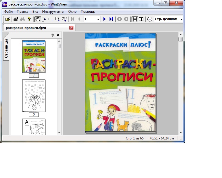Click the page label 1 under thumbnail
The height and width of the screenshot is (178, 222).
34,76
